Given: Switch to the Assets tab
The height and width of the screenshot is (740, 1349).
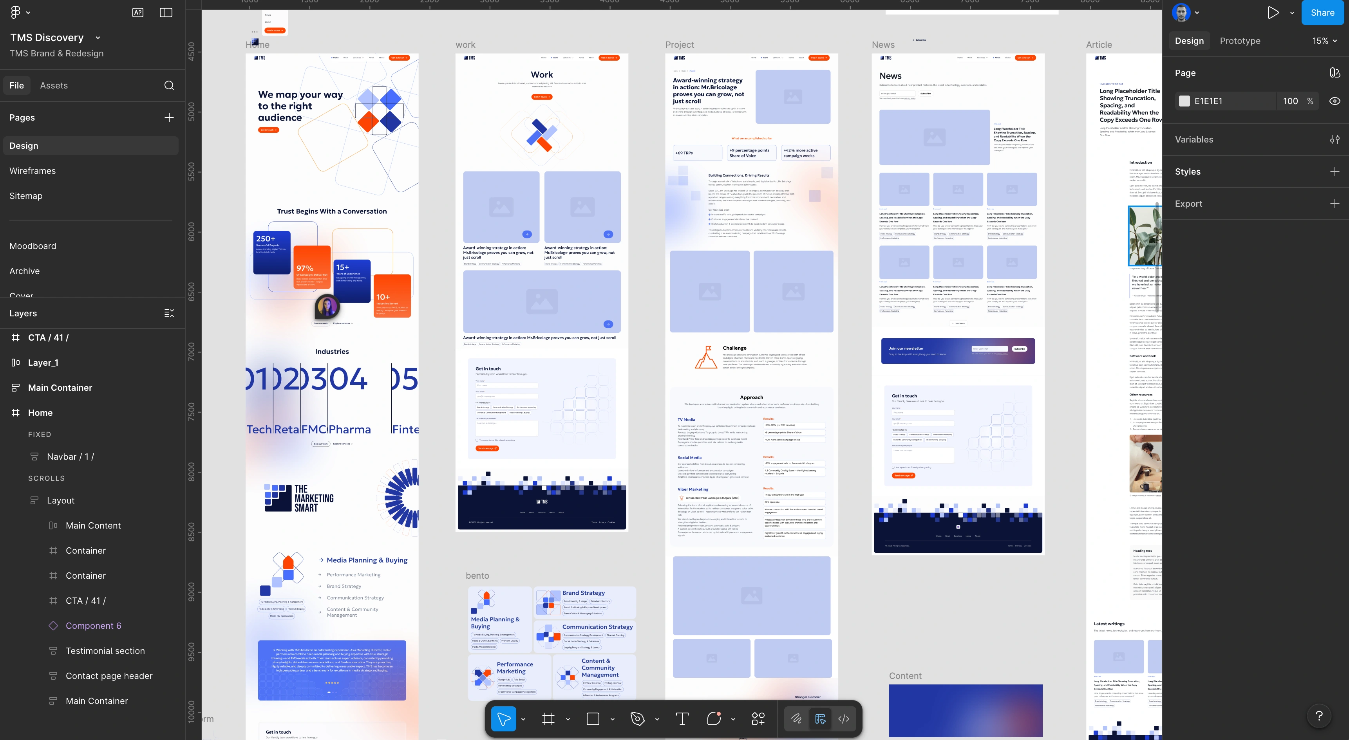Looking at the screenshot, I should 54,85.
